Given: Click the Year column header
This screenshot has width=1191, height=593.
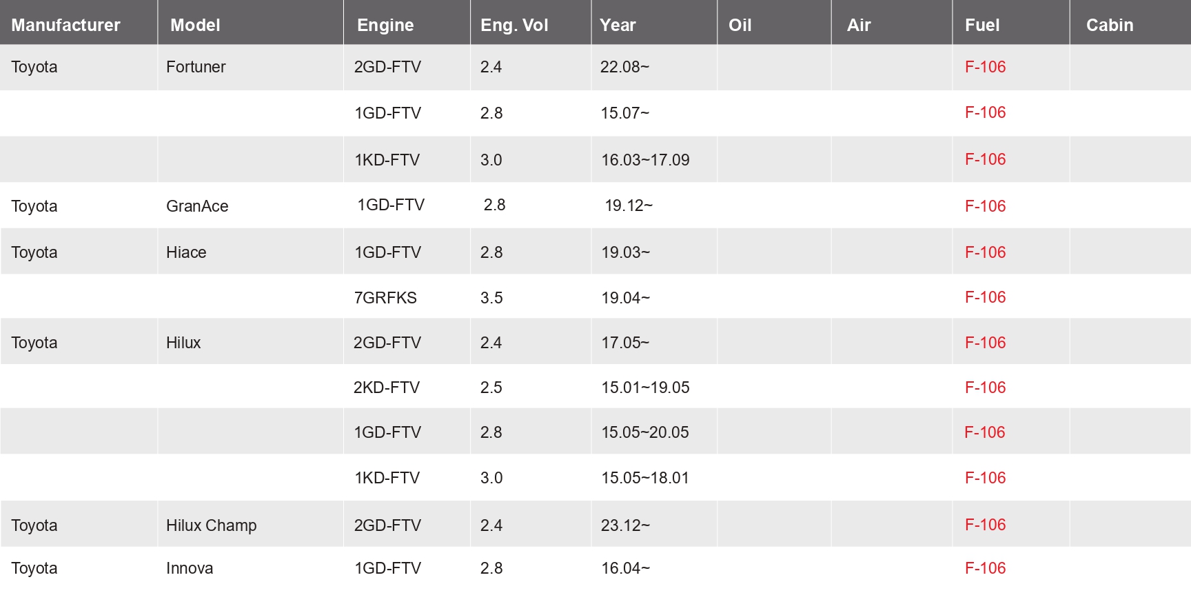Looking at the screenshot, I should [x=618, y=25].
